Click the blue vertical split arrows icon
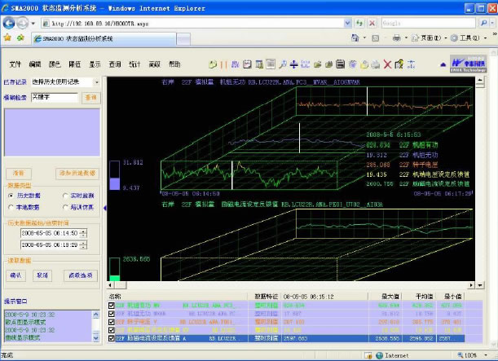The height and width of the screenshot is (361, 498). point(293,64)
